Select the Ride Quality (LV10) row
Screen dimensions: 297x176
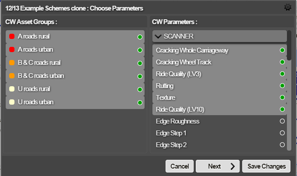click(219, 109)
